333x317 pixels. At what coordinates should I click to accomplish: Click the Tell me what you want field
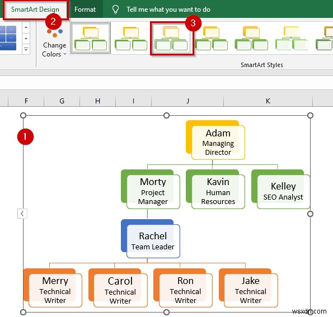168,10
